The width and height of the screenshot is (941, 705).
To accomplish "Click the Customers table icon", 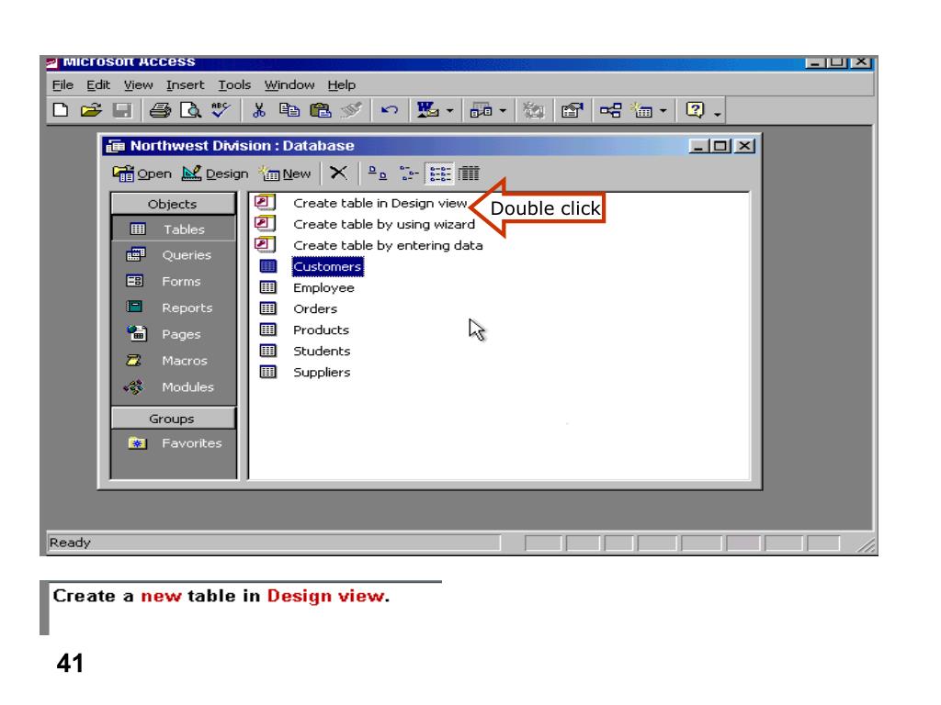I will pos(267,266).
